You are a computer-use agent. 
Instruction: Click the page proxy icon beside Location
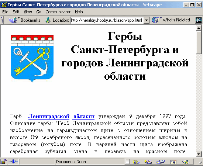tap(48, 20)
